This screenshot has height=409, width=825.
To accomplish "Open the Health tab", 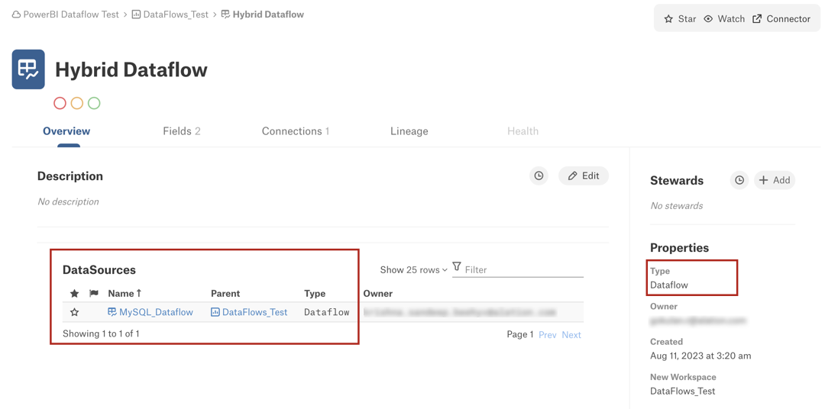I will [x=523, y=131].
